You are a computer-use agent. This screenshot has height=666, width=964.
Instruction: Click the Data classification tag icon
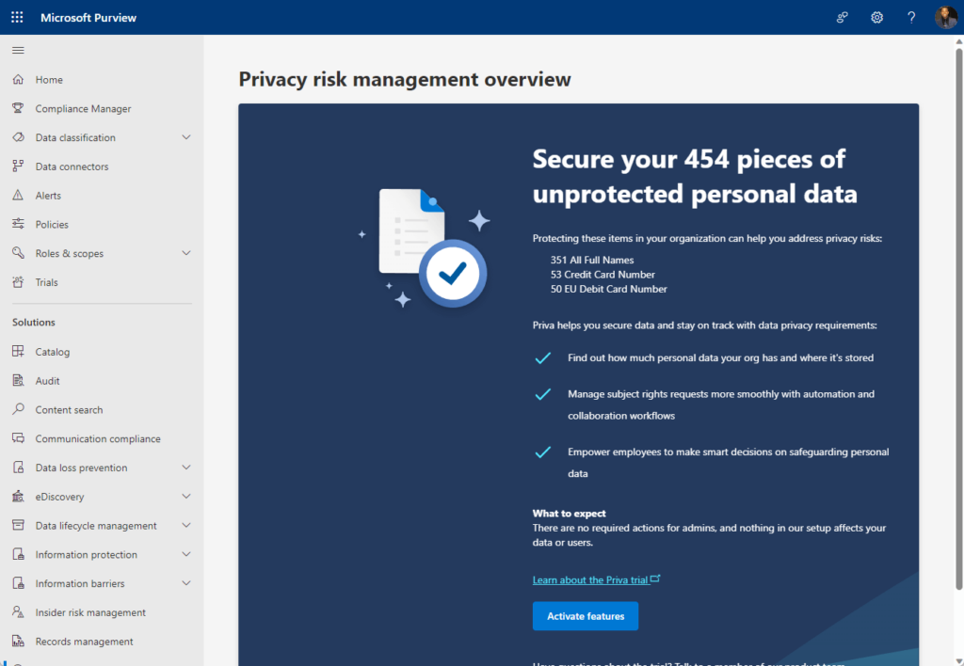click(18, 137)
